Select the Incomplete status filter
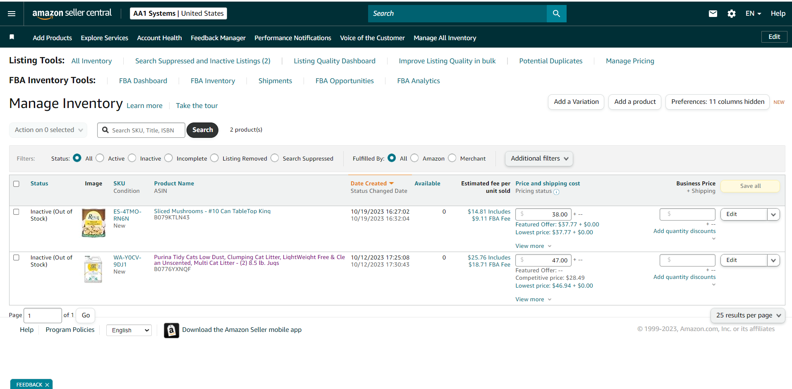792x389 pixels. pos(168,158)
